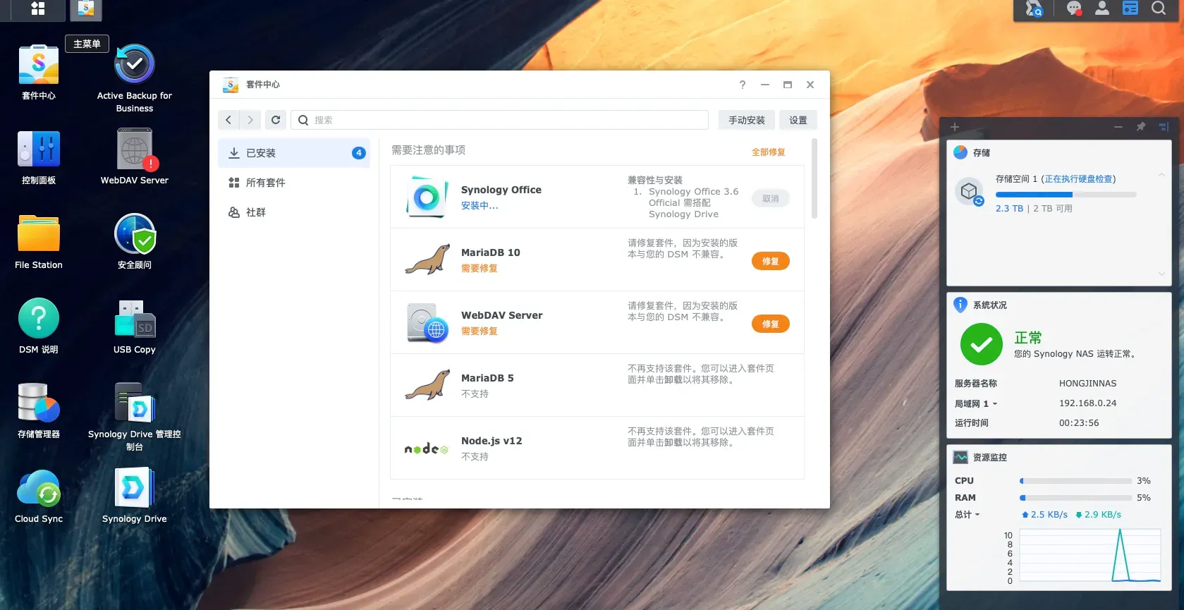Cancel Synology Office installation
The width and height of the screenshot is (1184, 610).
point(771,199)
